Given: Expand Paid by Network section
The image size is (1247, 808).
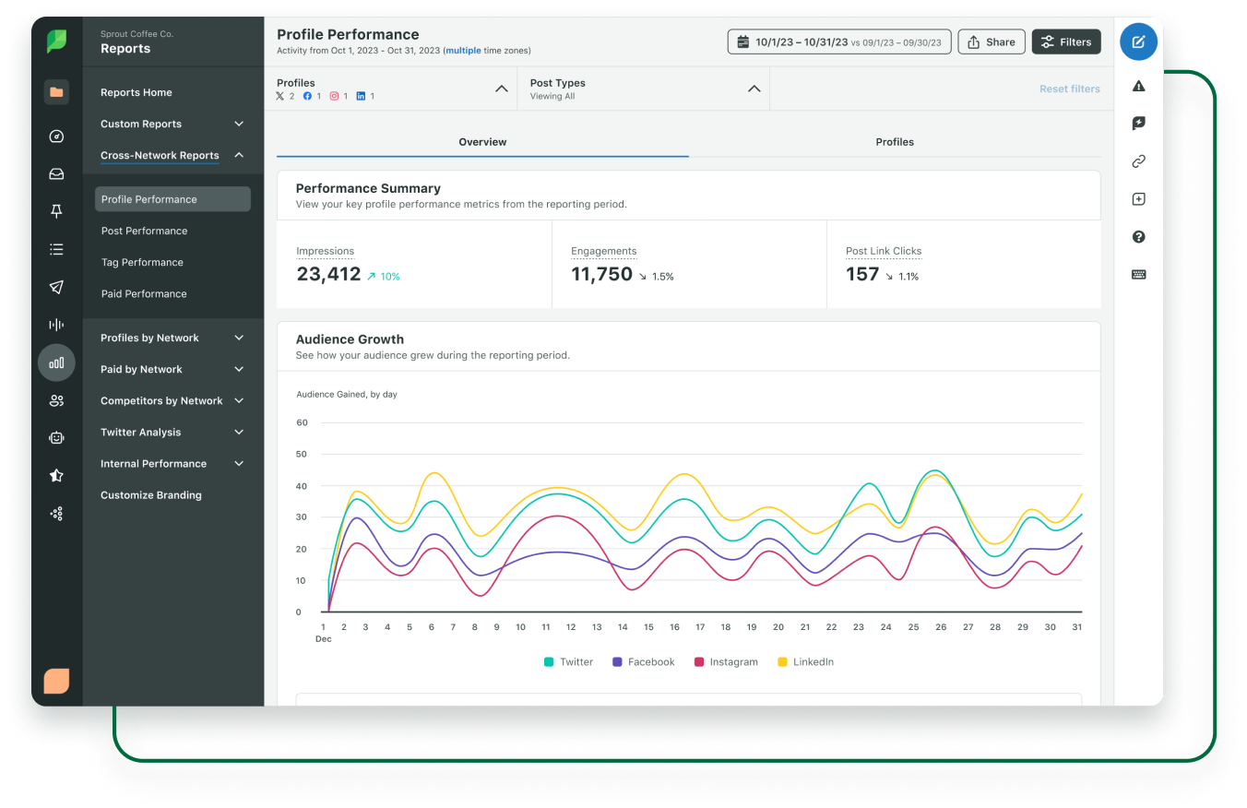Looking at the screenshot, I should pos(239,369).
